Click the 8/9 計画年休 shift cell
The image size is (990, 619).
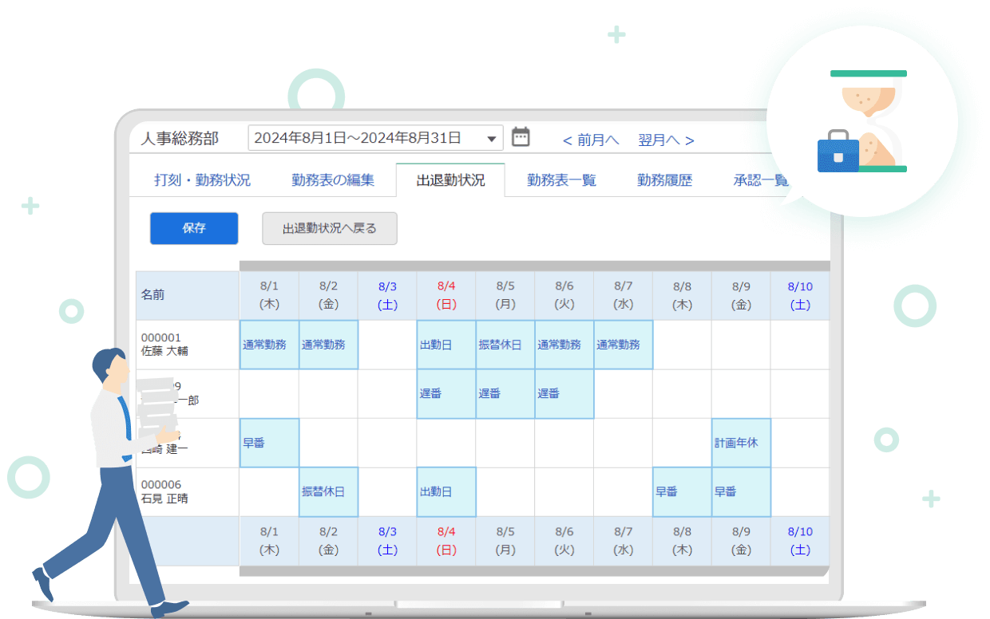pyautogui.click(x=741, y=443)
